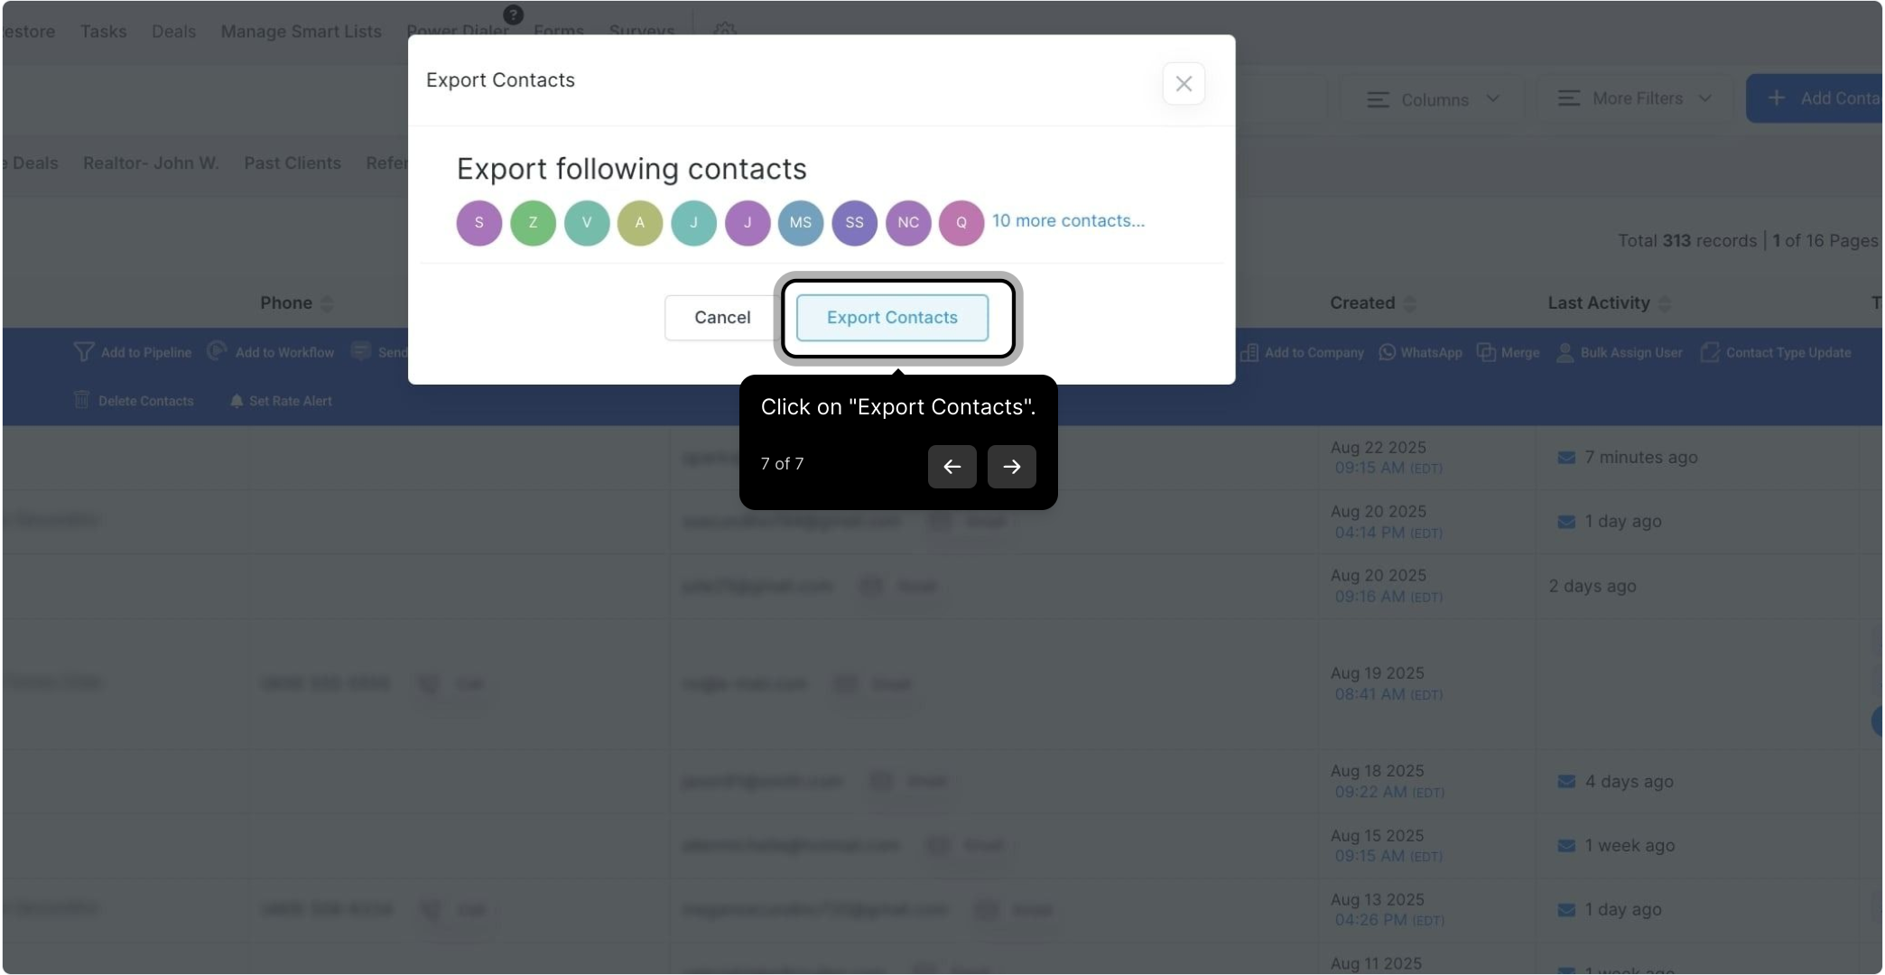This screenshot has width=1885, height=975.
Task: Click the help question mark icon
Action: (513, 14)
